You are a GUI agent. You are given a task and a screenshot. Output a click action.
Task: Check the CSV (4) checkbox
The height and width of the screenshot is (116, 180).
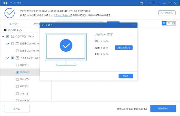17,65
